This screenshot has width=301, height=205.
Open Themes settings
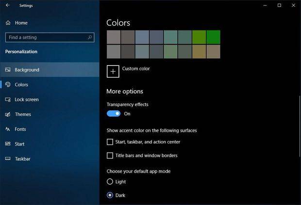[x=50, y=114]
